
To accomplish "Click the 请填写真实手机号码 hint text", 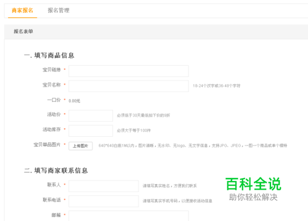I will pyautogui.click(x=177, y=201).
